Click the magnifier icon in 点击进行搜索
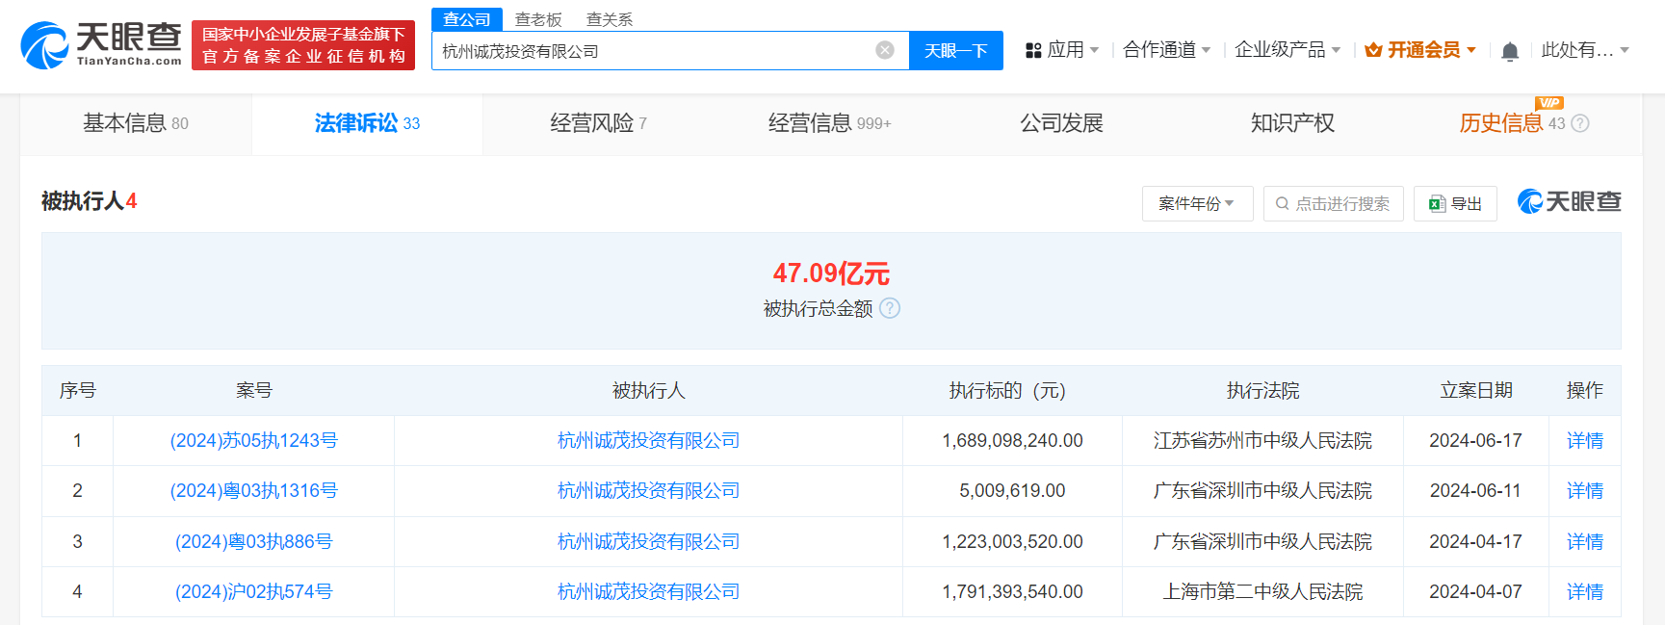 [x=1282, y=203]
